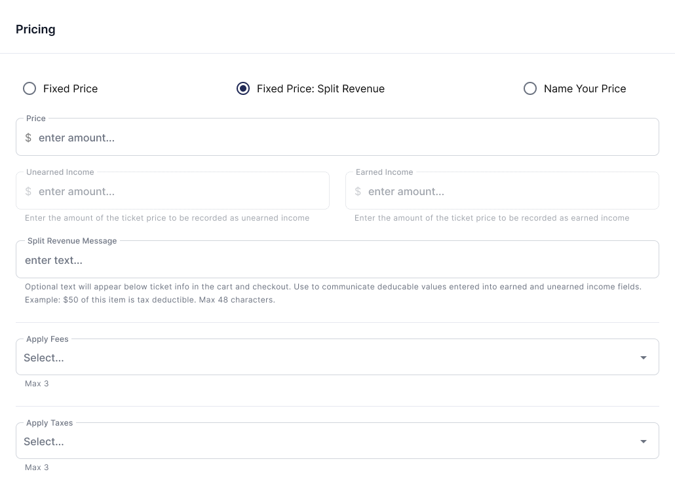The image size is (675, 495).
Task: Focus the Unearned Income amount field
Action: [x=172, y=191]
